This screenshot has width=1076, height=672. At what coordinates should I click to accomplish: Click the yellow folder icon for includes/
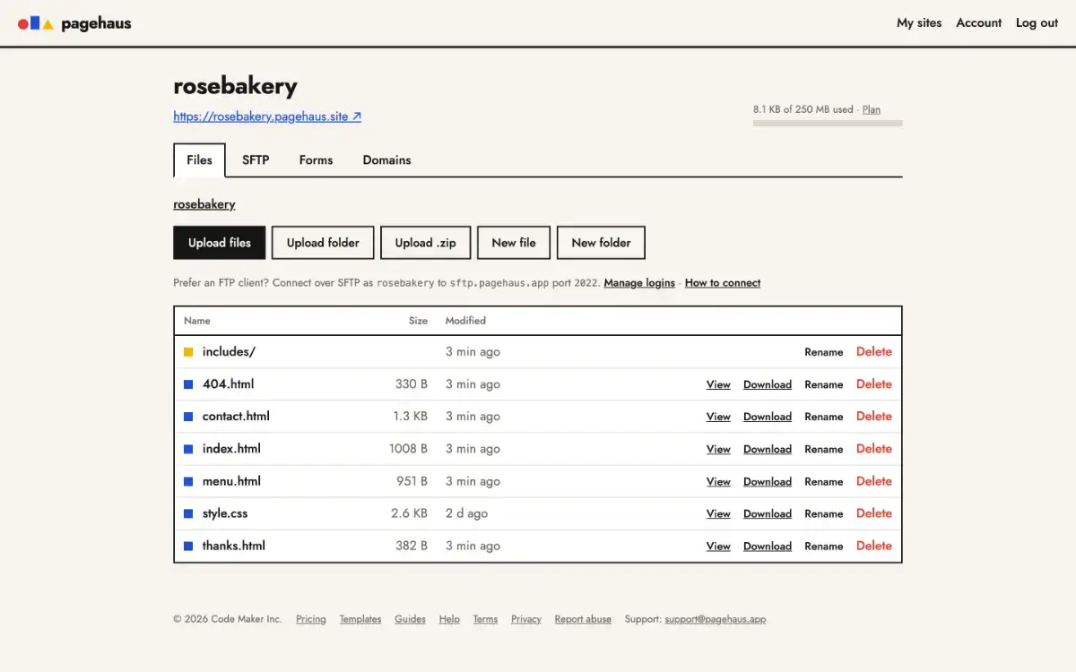(x=188, y=352)
